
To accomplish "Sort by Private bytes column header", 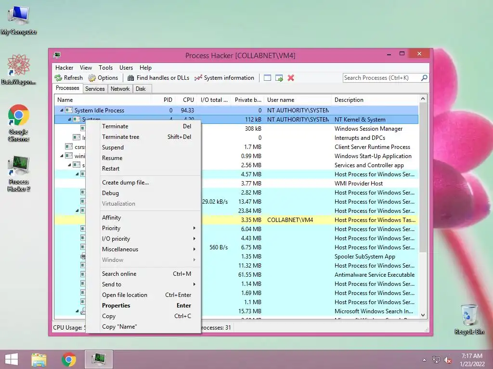I will tap(247, 100).
